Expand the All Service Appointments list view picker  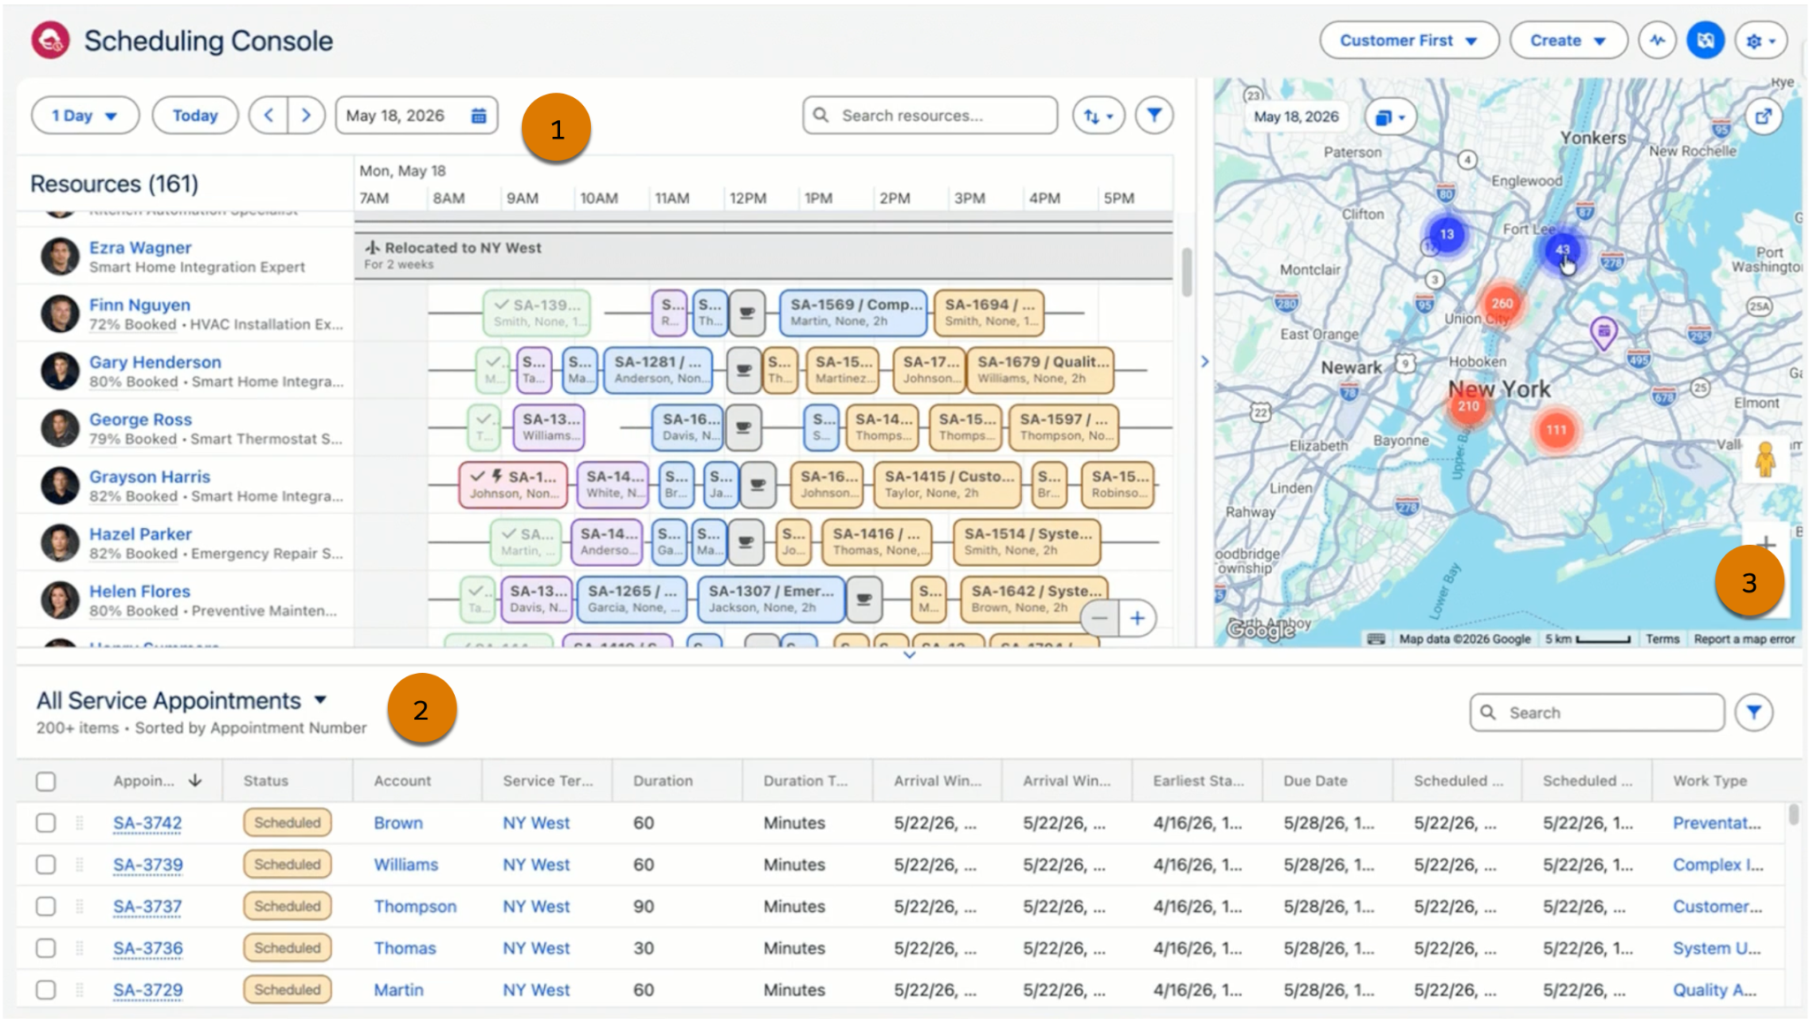321,700
